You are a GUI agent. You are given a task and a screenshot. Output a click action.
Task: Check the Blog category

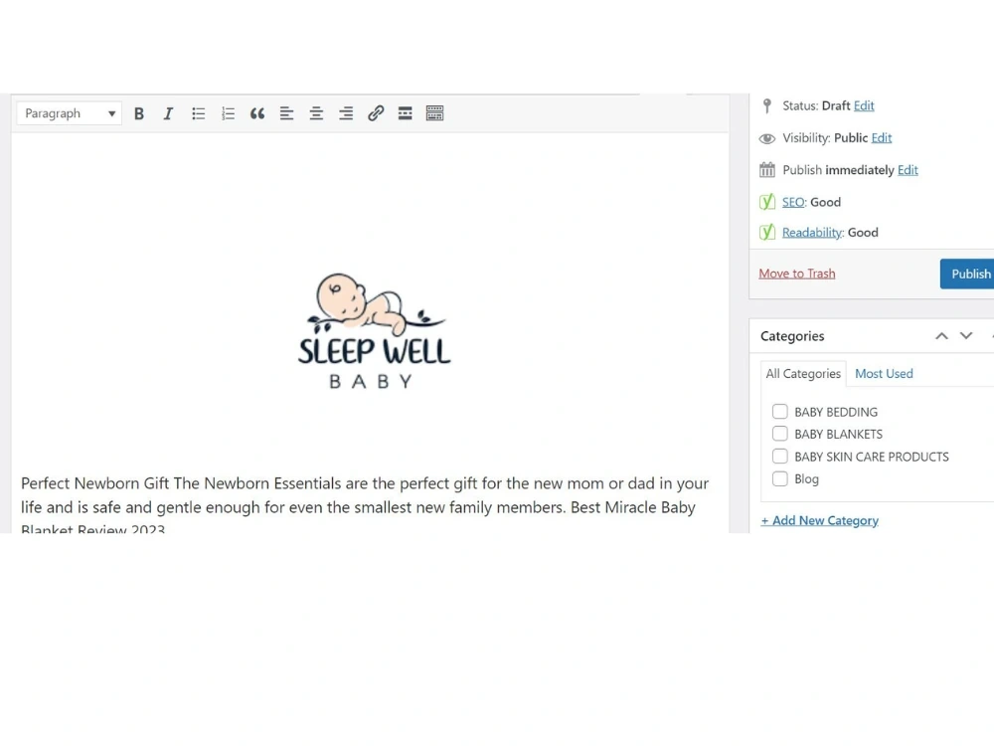pyautogui.click(x=779, y=479)
